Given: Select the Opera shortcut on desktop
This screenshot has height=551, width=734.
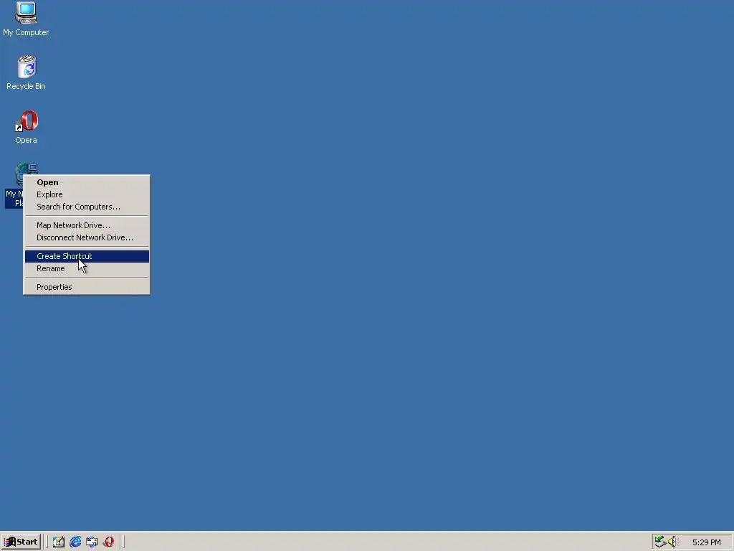Looking at the screenshot, I should [27, 127].
